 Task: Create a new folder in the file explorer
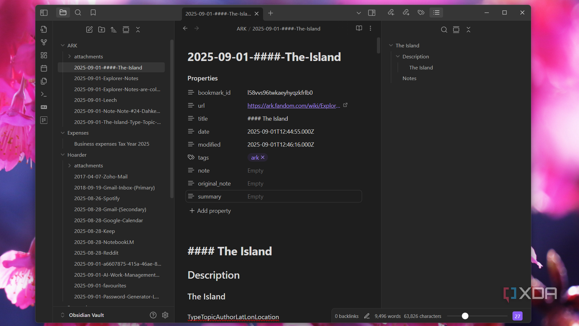tap(101, 29)
